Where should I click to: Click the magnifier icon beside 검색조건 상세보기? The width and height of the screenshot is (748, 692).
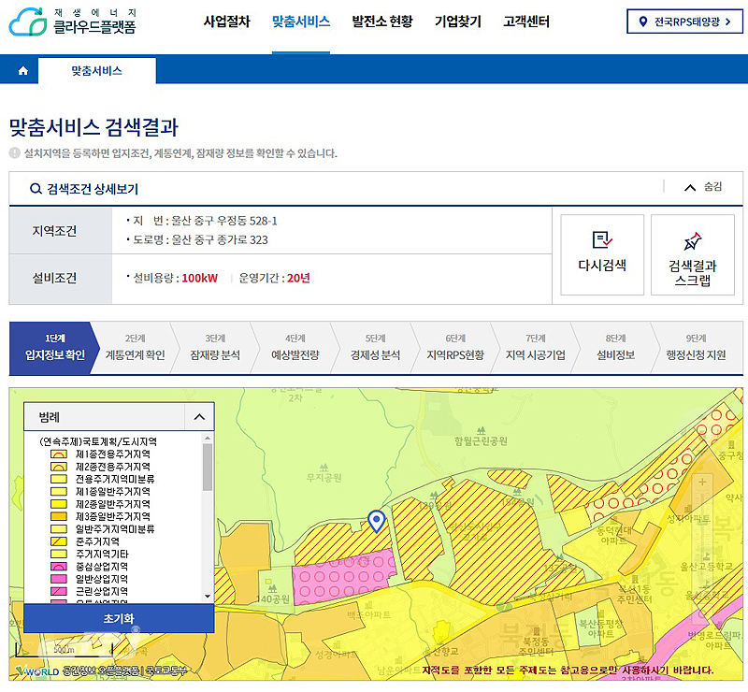tap(36, 189)
